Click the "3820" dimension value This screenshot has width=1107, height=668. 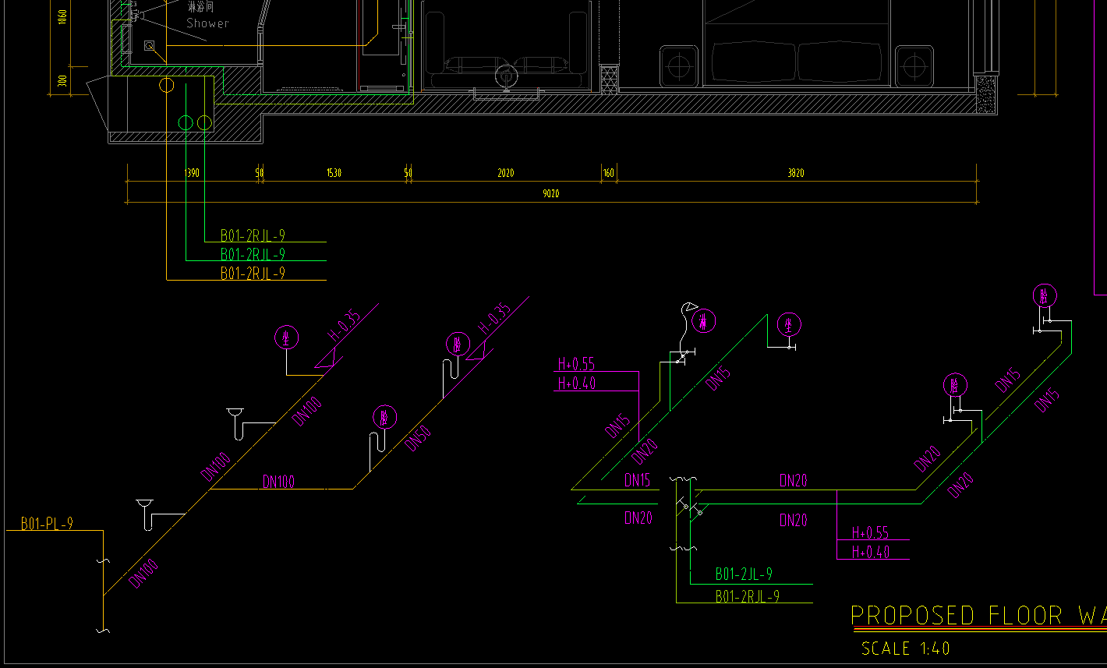[x=795, y=173]
